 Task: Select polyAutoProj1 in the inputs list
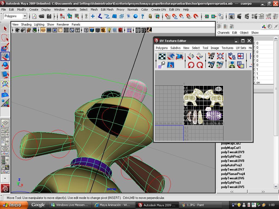231,165
